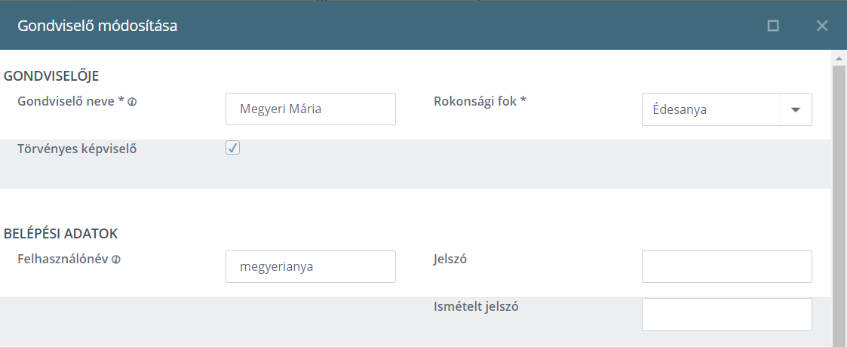The image size is (847, 347).
Task: Click the Jelszó field label
Action: click(450, 259)
